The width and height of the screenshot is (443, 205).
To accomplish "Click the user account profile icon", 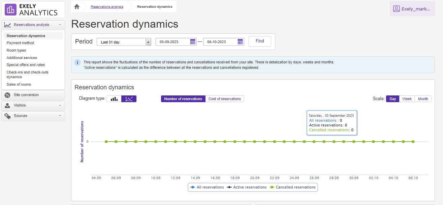I will (396, 9).
